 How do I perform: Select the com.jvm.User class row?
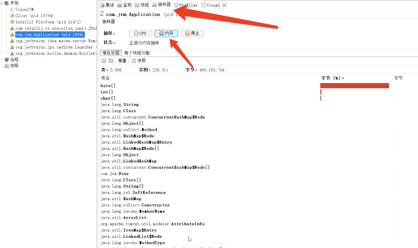point(115,174)
